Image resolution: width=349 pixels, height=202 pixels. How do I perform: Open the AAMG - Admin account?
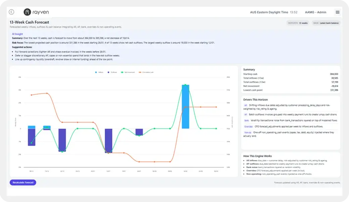(315, 12)
